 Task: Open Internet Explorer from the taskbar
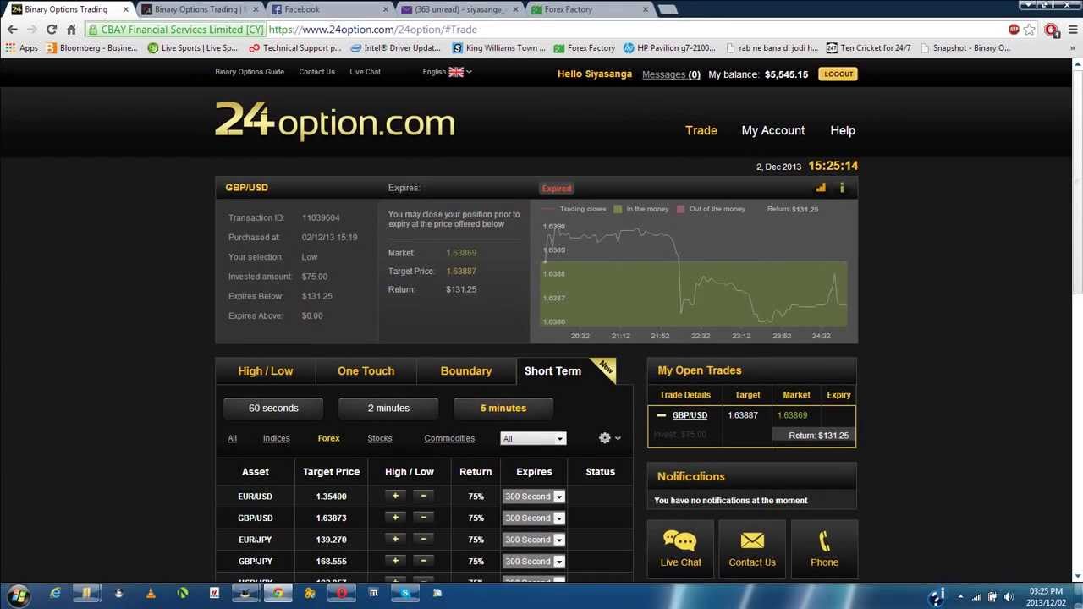pos(55,594)
